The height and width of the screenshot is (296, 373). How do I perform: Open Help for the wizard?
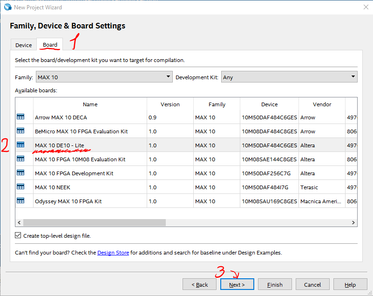(x=350, y=284)
